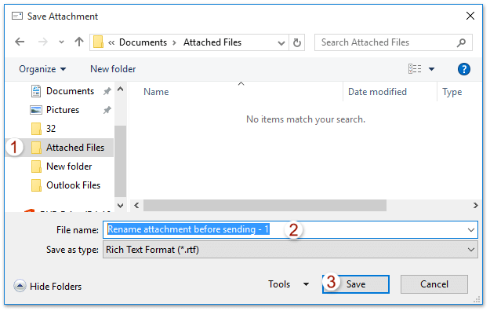Screen dimensions: 490x311
Task: Change view using the view layout icon
Action: coord(415,69)
